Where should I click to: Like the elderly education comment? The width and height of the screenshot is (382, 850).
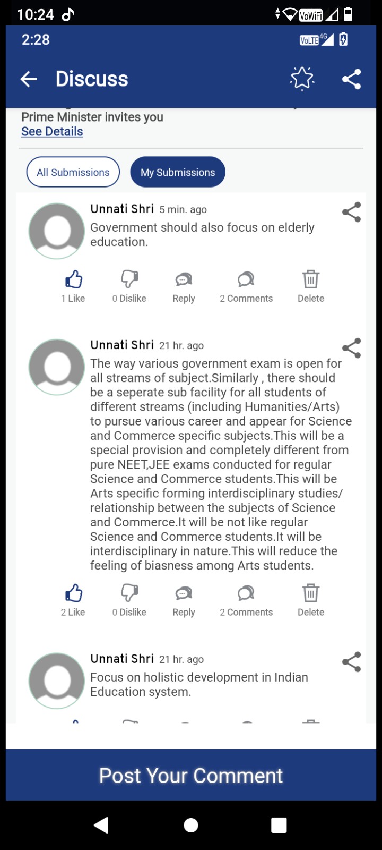(73, 286)
